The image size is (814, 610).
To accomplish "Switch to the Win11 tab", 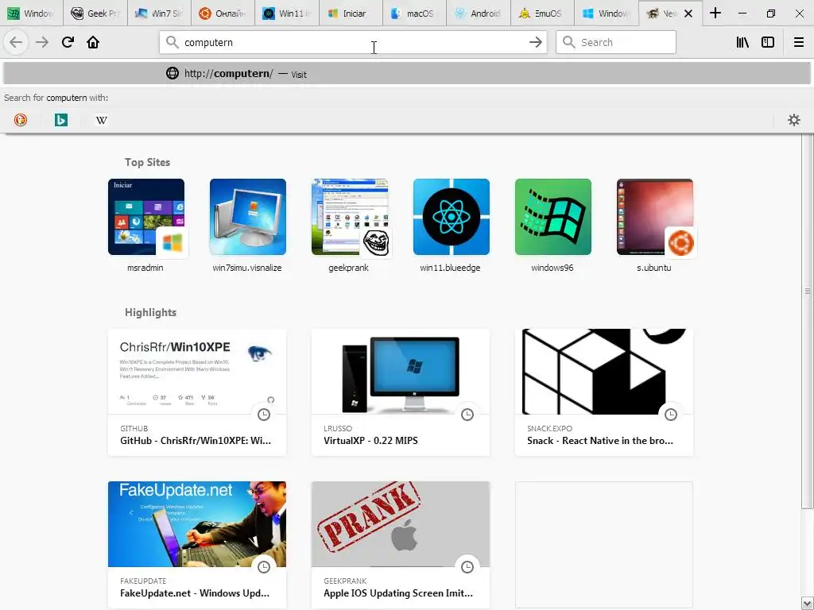I will (287, 13).
